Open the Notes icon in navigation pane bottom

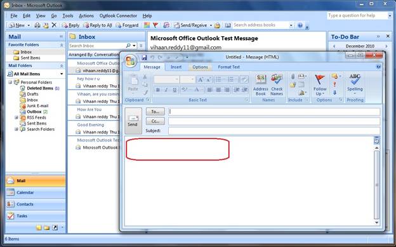pos(39,228)
